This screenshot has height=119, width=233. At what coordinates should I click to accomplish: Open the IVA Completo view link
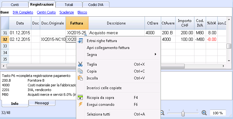click(23, 12)
